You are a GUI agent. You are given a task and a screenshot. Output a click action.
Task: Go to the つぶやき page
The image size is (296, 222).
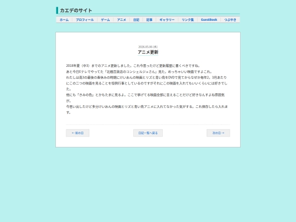(x=230, y=20)
